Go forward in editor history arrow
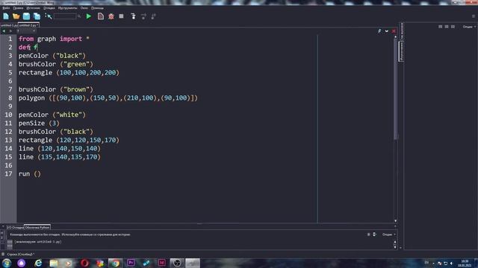 (10, 31)
